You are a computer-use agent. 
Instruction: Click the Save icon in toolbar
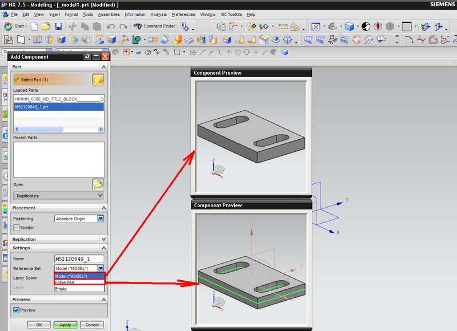[x=58, y=26]
